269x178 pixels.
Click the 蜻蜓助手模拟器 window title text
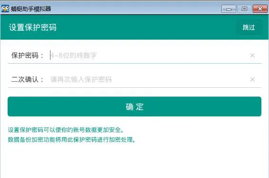click(31, 9)
